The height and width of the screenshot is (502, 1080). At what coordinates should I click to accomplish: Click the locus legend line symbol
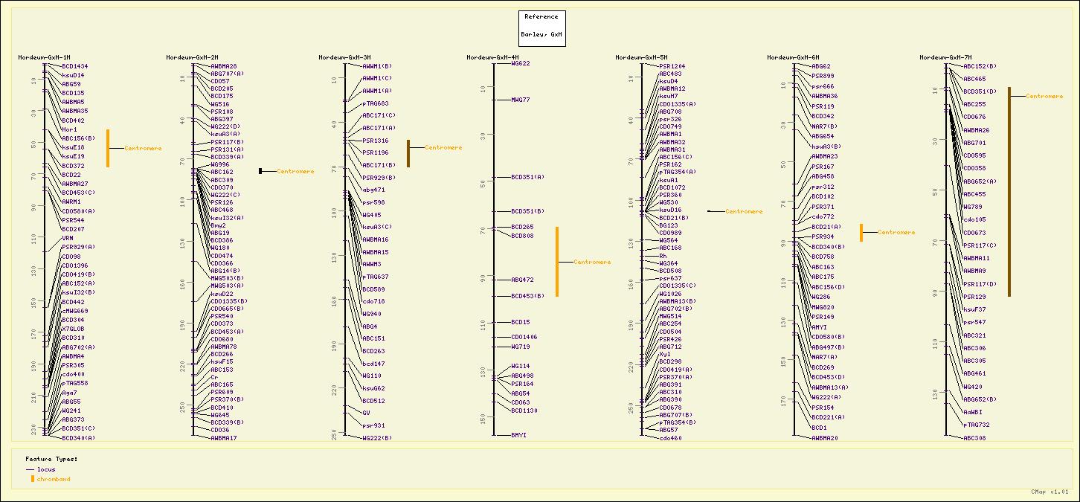[x=30, y=470]
